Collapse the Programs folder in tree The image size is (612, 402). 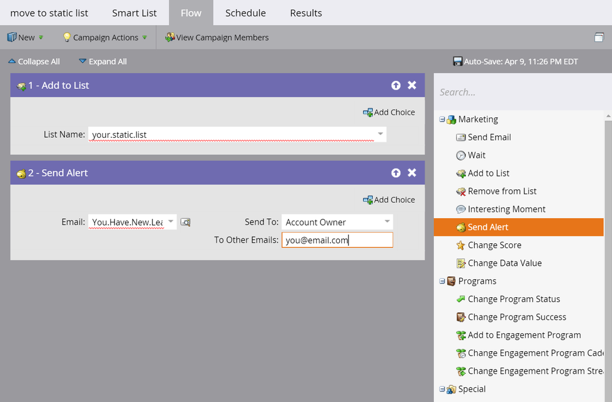click(x=442, y=281)
